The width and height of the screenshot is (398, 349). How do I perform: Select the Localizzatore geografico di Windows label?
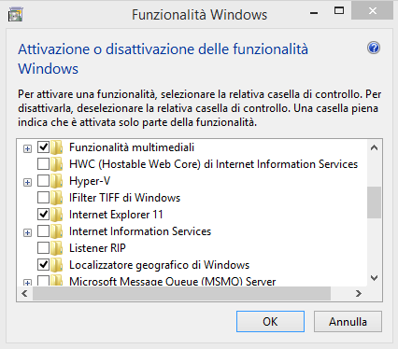coord(159,265)
